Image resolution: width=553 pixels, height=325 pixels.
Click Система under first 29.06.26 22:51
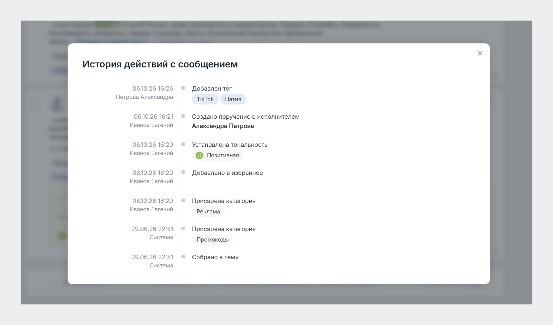click(x=161, y=237)
